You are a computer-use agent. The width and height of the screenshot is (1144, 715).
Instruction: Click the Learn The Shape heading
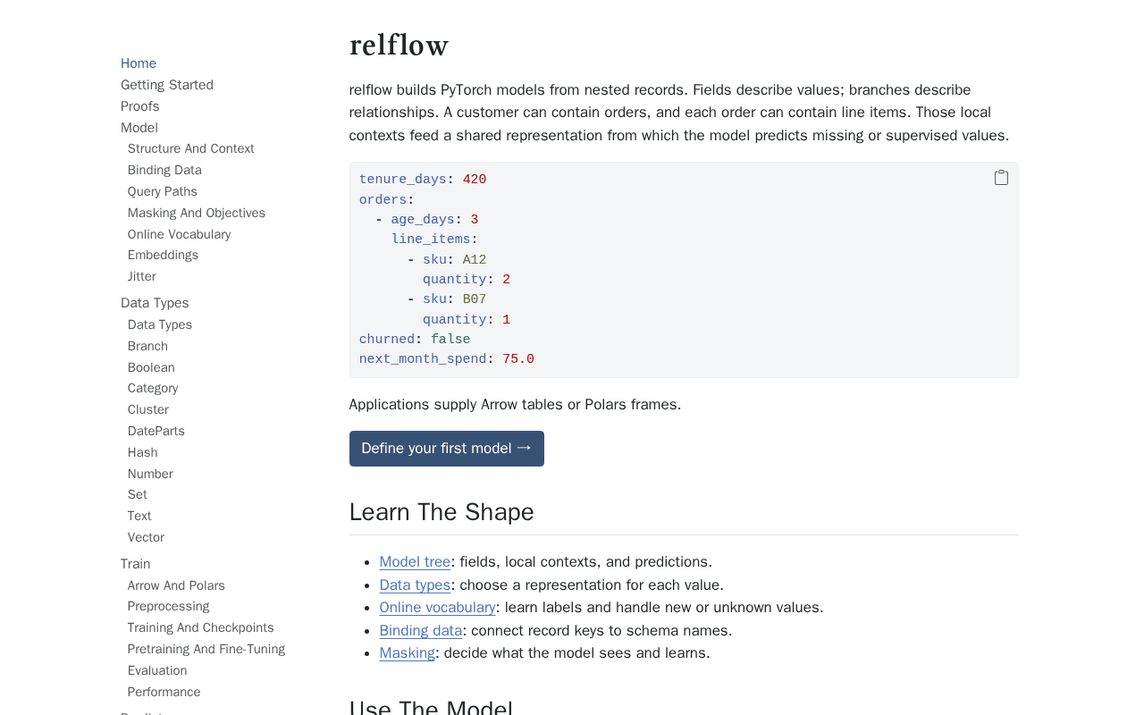tap(442, 512)
